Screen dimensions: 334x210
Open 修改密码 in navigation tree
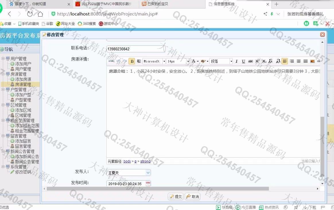click(x=23, y=172)
